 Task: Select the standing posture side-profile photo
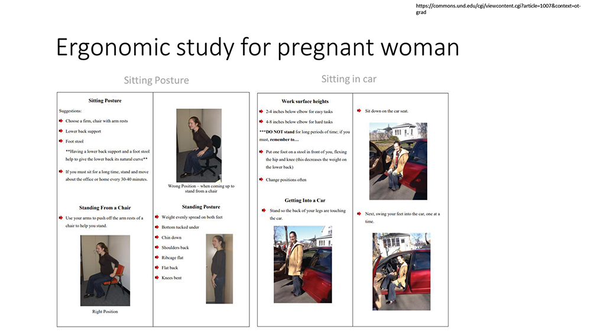(219, 269)
